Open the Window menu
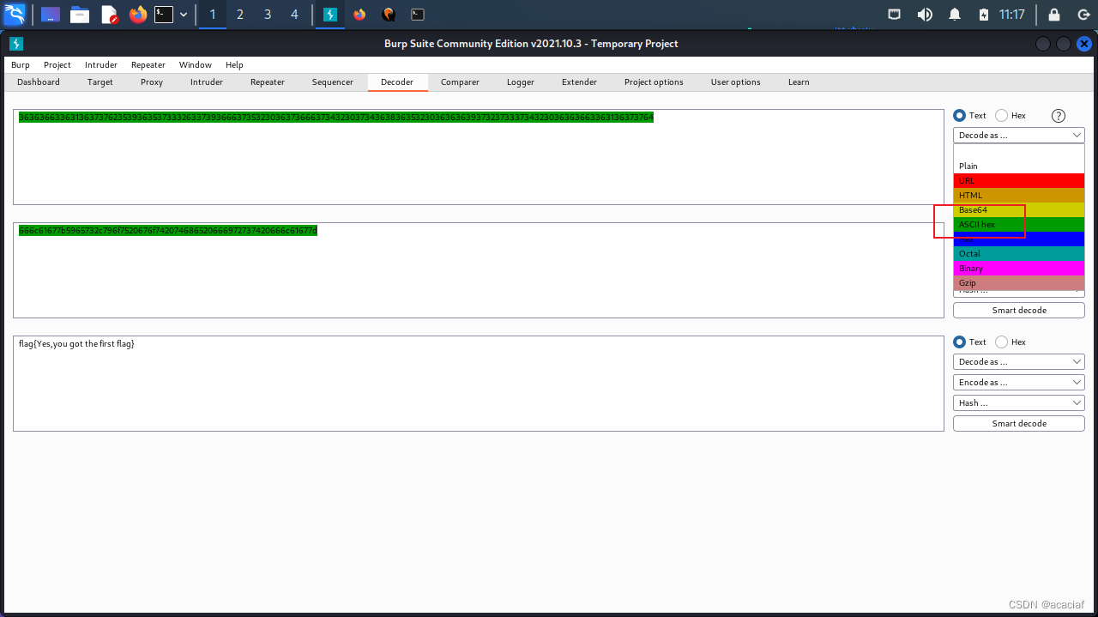1098x617 pixels. coord(196,65)
